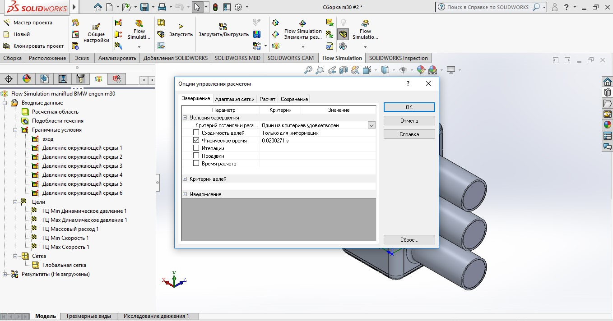This screenshot has height=321, width=613.
Task: Click Apply Scene icon in view toolbar
Action: tap(433, 70)
